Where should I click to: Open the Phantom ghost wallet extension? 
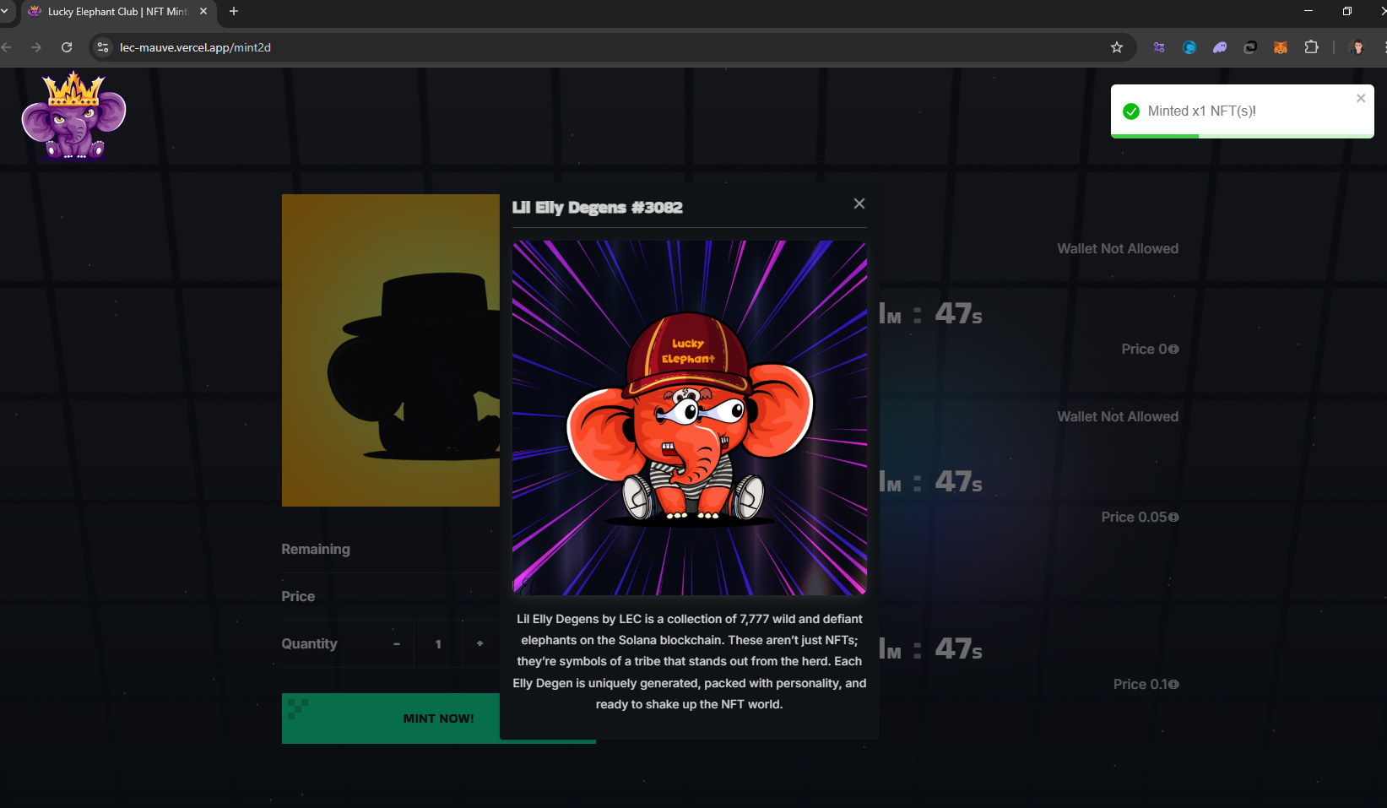(x=1220, y=47)
